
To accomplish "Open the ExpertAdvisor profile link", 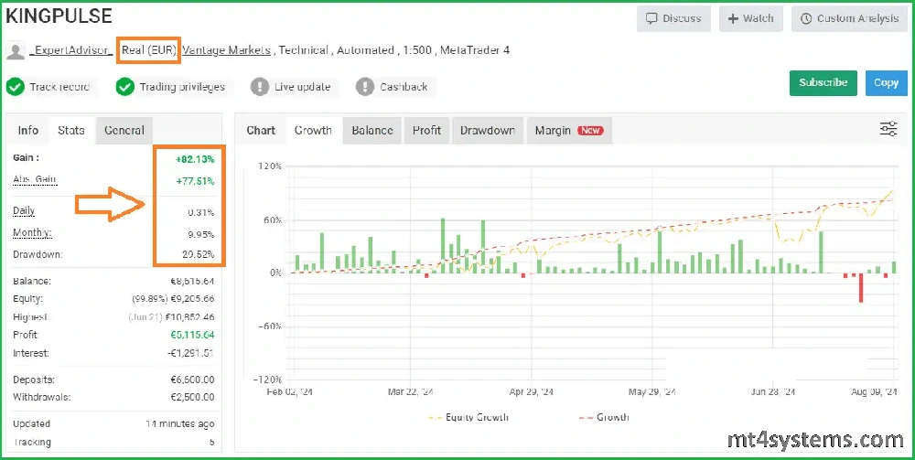I will pos(71,51).
